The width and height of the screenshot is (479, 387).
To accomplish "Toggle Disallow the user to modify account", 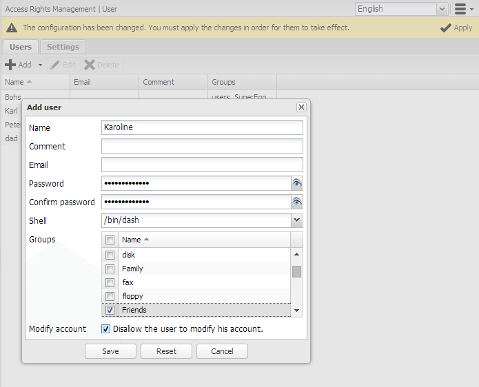I will 105,328.
